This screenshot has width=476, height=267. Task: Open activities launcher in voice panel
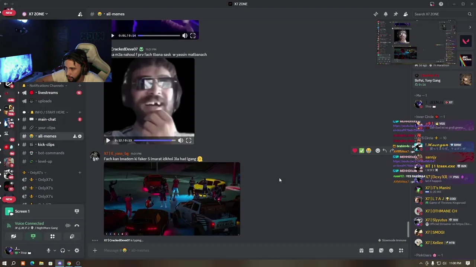click(x=52, y=237)
